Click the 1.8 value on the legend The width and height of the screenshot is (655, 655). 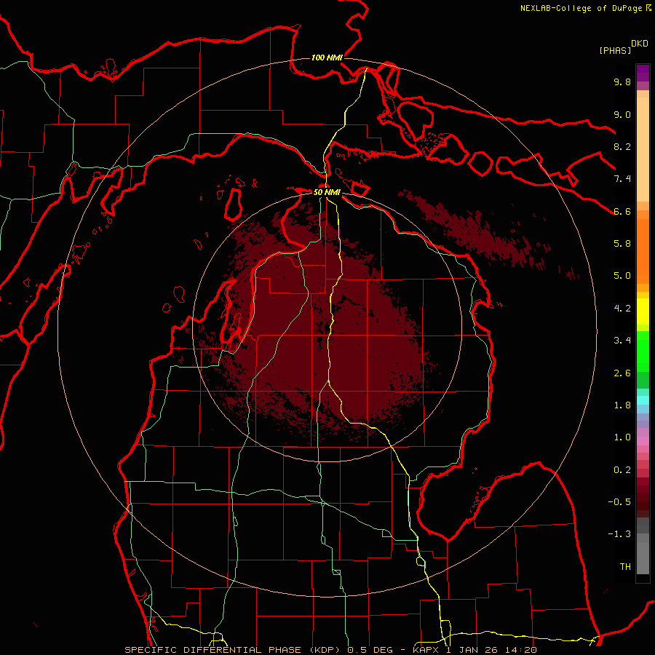[622, 405]
